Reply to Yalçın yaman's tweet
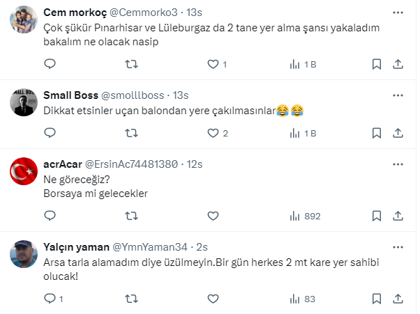This screenshot has width=420, height=314. (x=50, y=299)
